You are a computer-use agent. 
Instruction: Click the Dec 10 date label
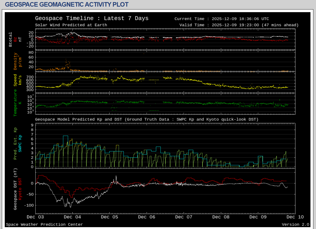pyautogui.click(x=295, y=217)
